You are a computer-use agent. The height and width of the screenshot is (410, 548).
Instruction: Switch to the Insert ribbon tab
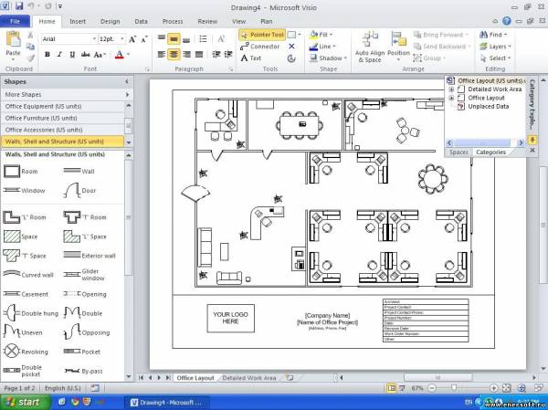(78, 21)
